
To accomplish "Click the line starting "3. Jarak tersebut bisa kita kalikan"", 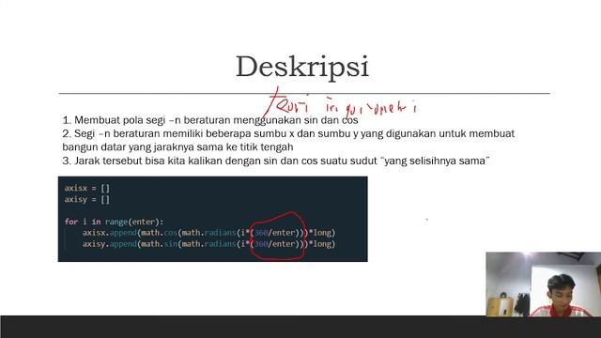I will coord(276,161).
